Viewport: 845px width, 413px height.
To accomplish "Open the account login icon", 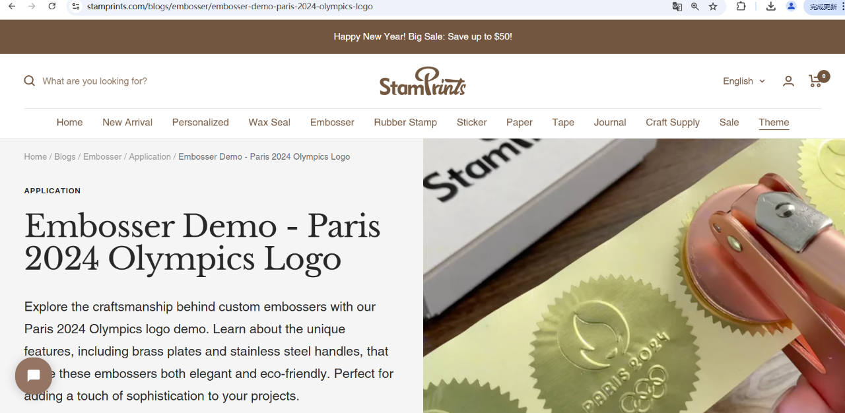I will point(788,81).
